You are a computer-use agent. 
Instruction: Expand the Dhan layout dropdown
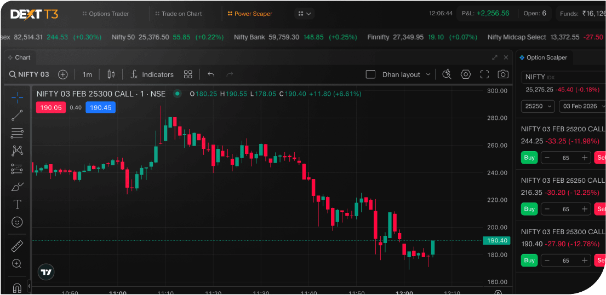[428, 74]
